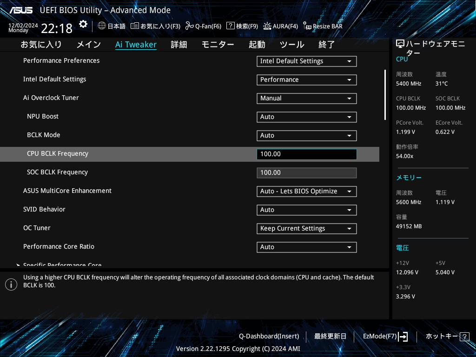Click 検索(F9) label
Image resolution: width=476 pixels, height=357 pixels.
tap(247, 26)
